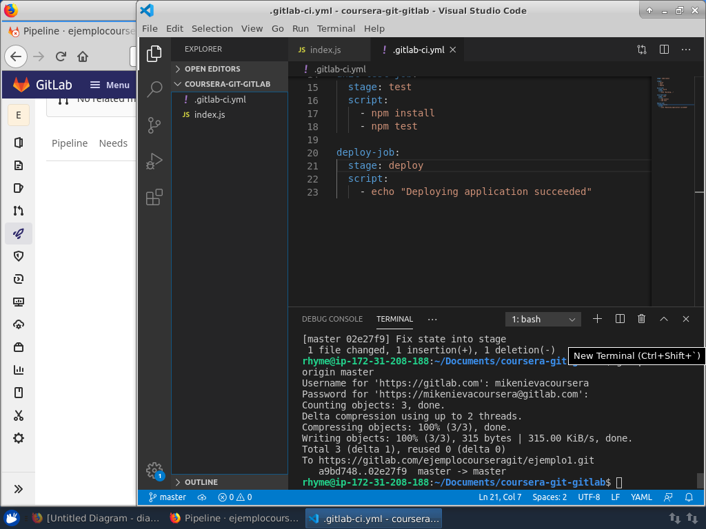
Task: Split the terminal panel
Action: point(620,319)
